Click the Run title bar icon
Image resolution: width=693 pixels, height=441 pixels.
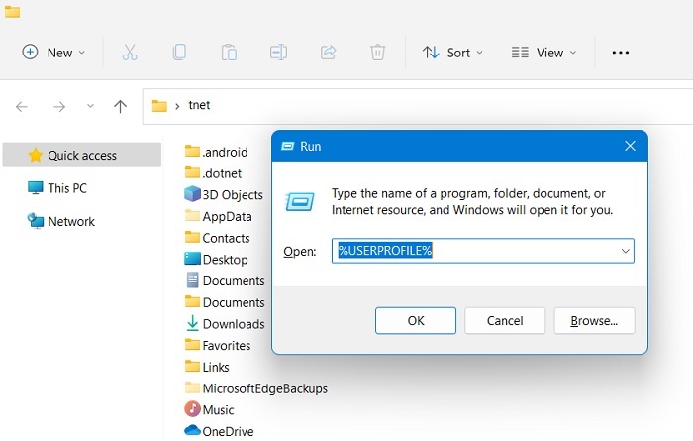pos(288,146)
